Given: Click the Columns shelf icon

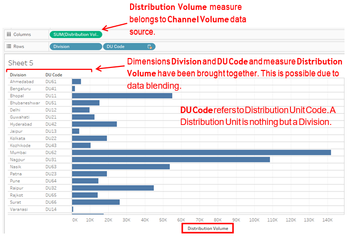Looking at the screenshot, I should (x=9, y=35).
